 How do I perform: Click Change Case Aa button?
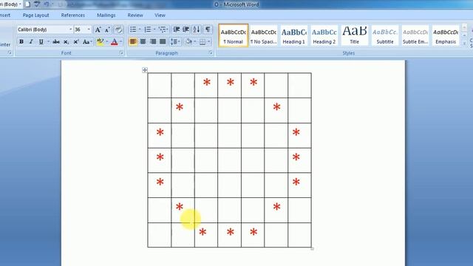tap(86, 41)
